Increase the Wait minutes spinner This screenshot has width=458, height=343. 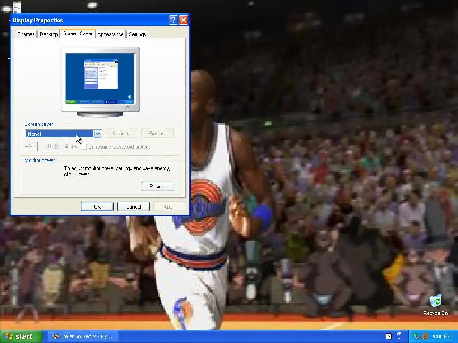(55, 144)
